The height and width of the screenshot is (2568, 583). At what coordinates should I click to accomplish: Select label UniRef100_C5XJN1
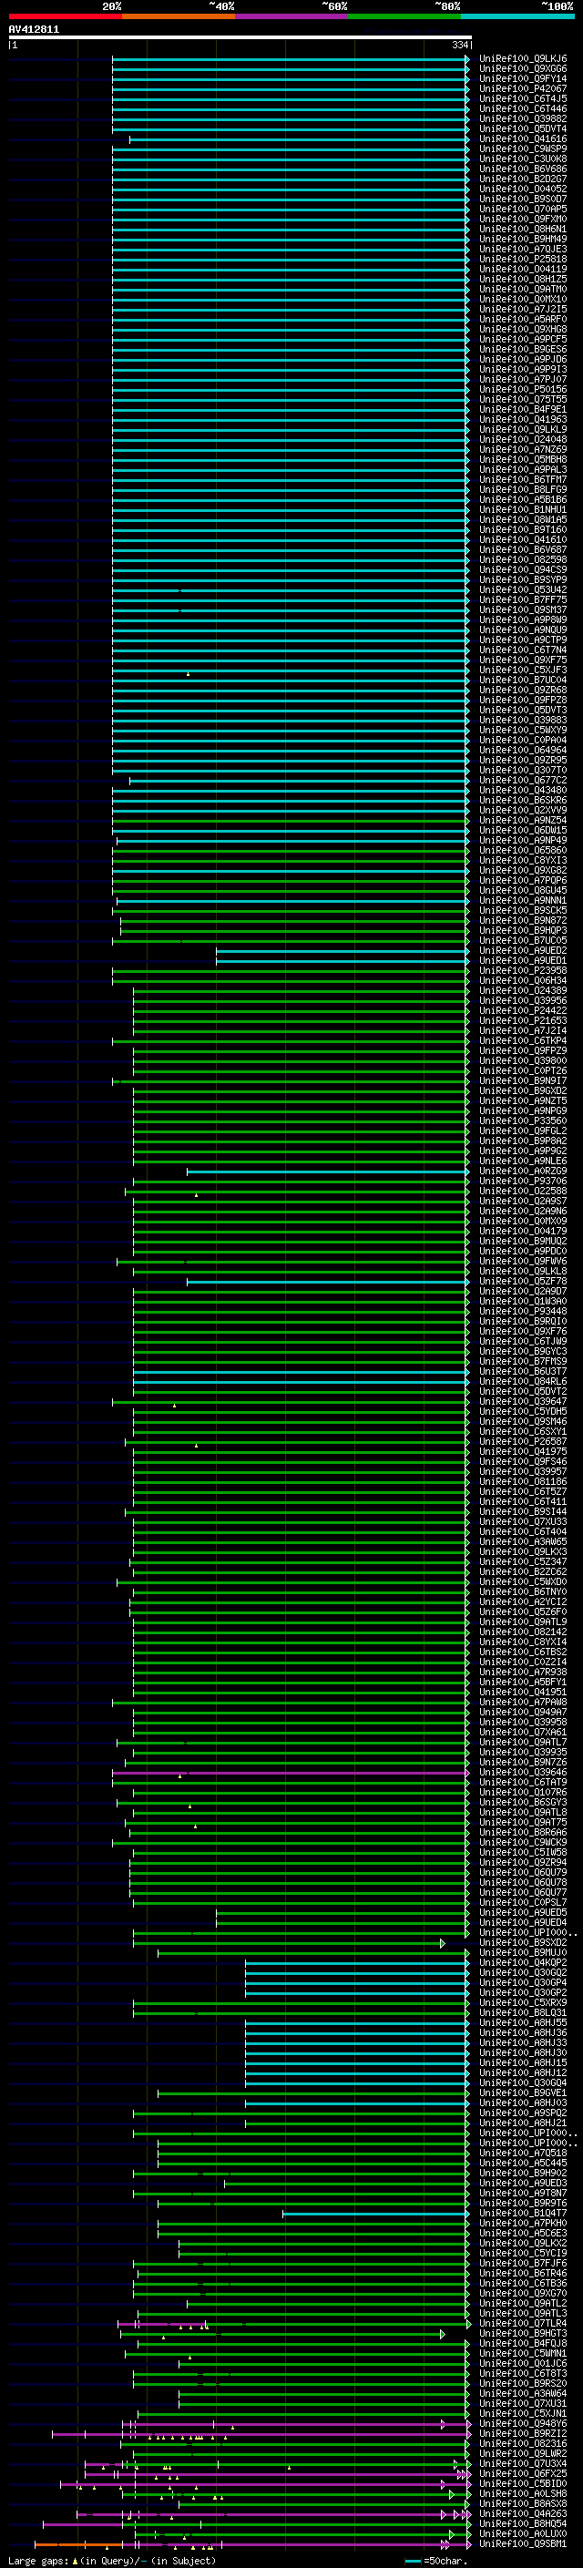tap(522, 2413)
